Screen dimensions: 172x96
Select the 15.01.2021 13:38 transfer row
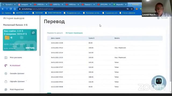(105, 43)
